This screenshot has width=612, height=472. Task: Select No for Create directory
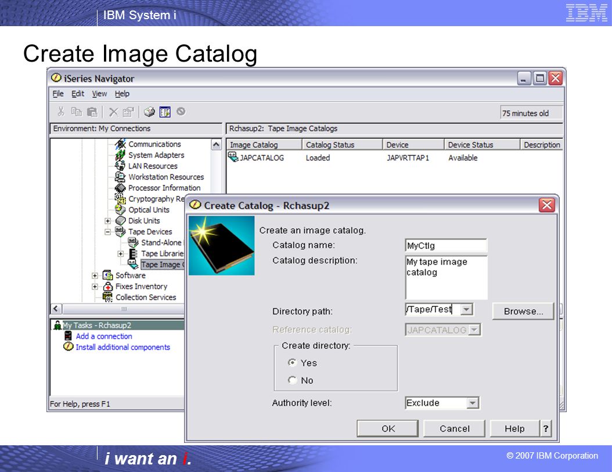(x=292, y=380)
